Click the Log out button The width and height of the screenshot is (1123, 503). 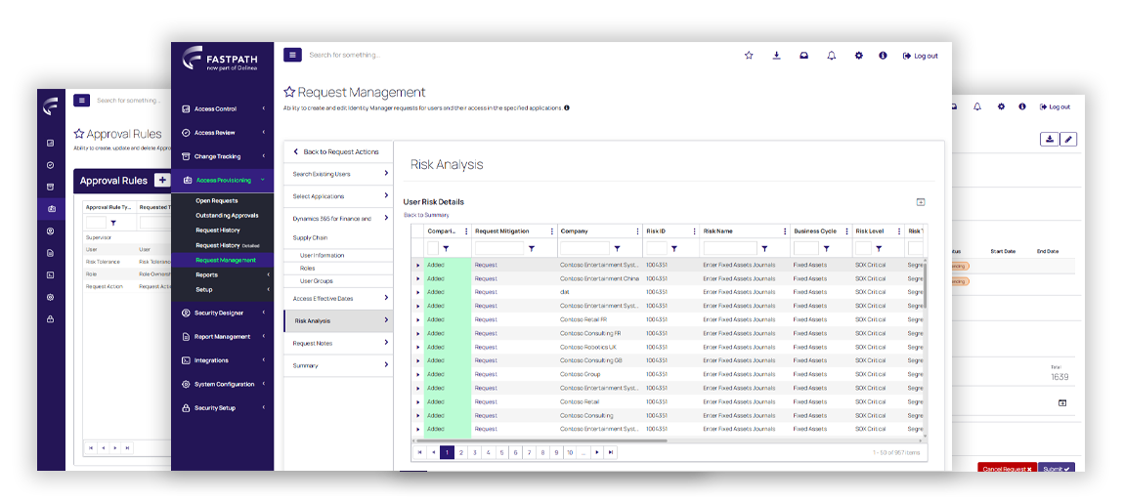click(x=921, y=56)
